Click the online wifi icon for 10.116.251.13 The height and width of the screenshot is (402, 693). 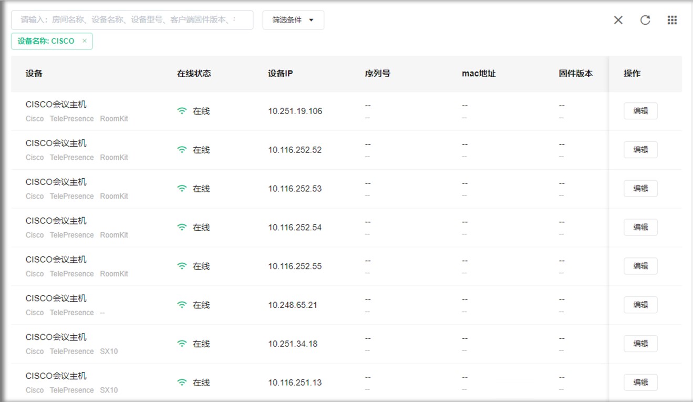pos(182,383)
